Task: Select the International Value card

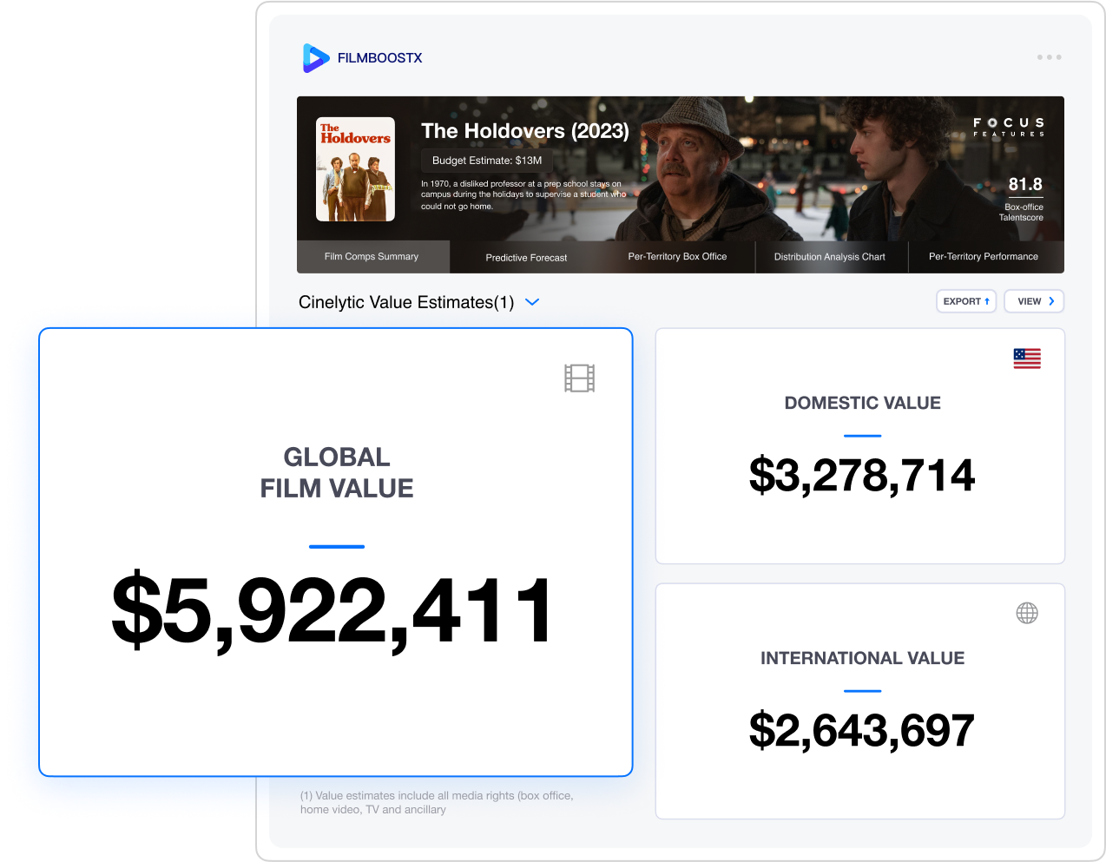Action: (860, 701)
